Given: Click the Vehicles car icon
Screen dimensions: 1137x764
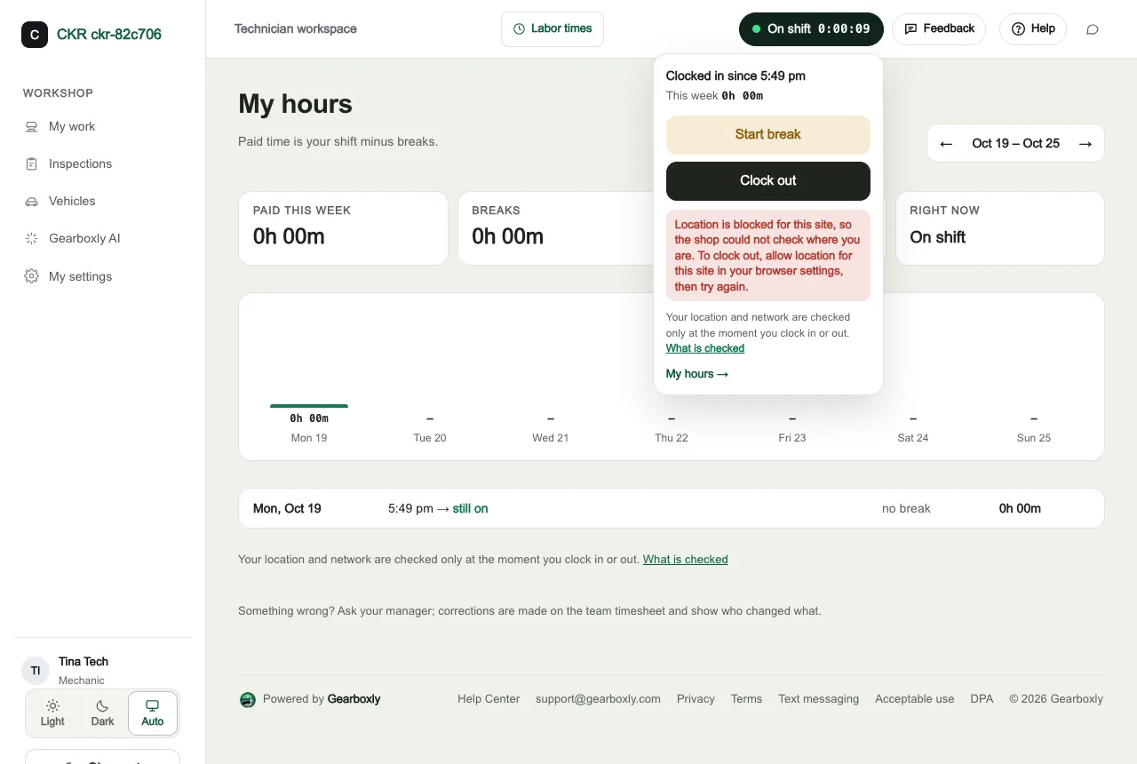Looking at the screenshot, I should tap(32, 202).
